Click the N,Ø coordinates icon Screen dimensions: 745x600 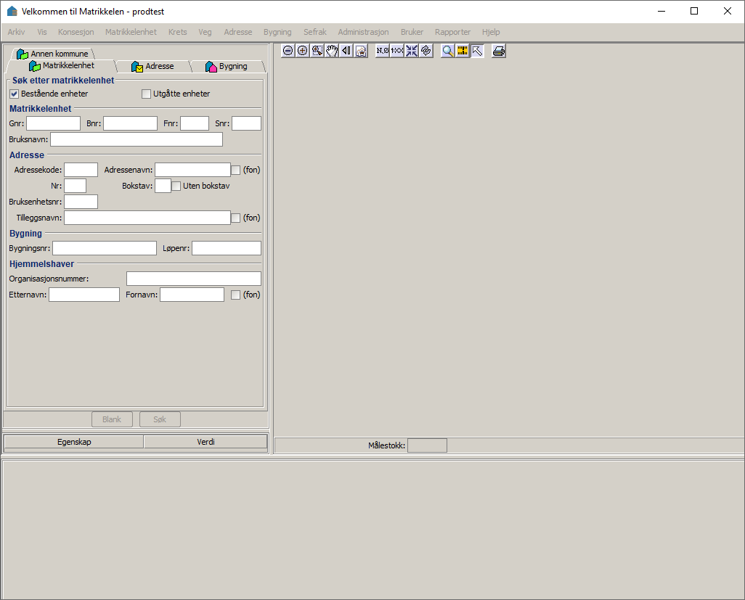coord(383,51)
